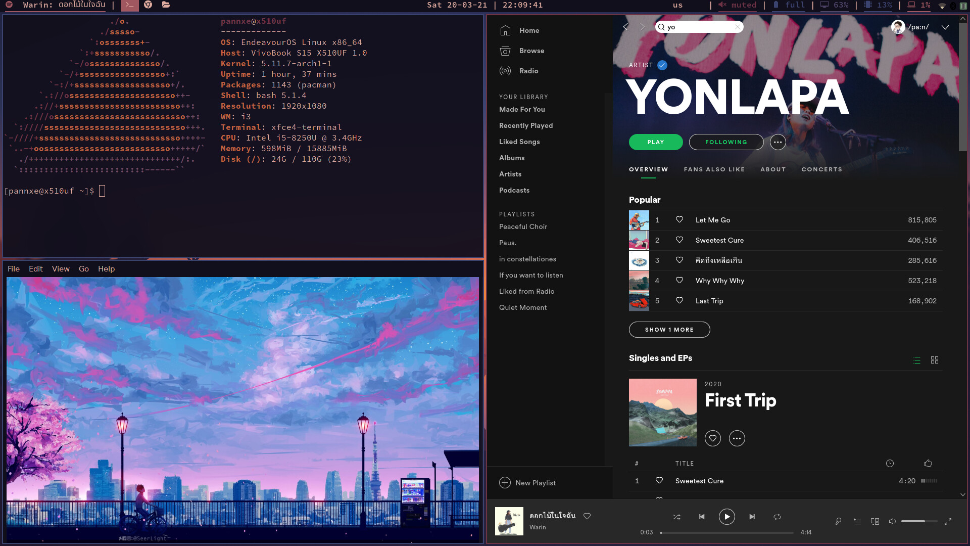Viewport: 970px width, 546px height.
Task: Like the song Why Why Why
Action: click(680, 281)
